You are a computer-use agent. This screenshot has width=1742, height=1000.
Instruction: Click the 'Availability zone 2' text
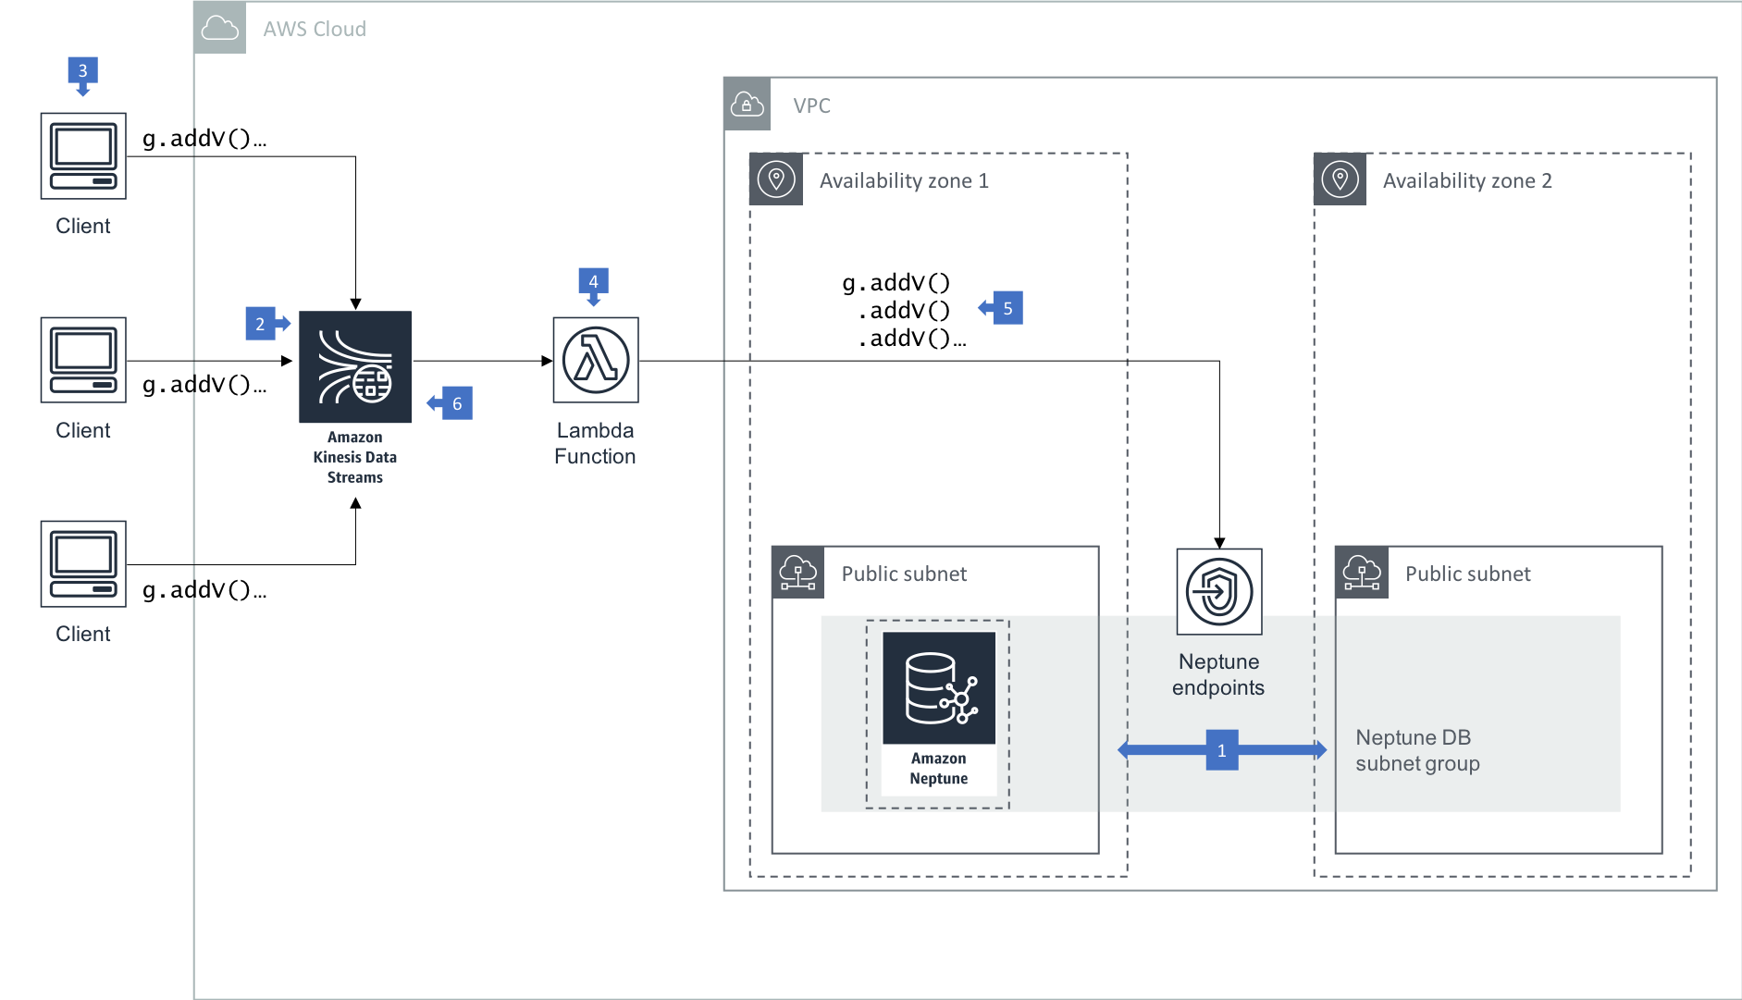click(x=1467, y=180)
